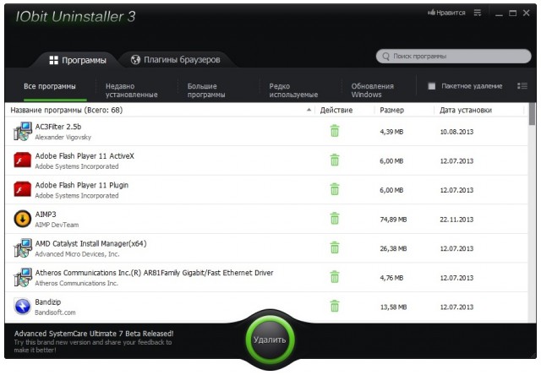This screenshot has height=375, width=541.
Task: Click trash icon for Adobe Flash Player 11 ActiveX
Action: pyautogui.click(x=335, y=160)
